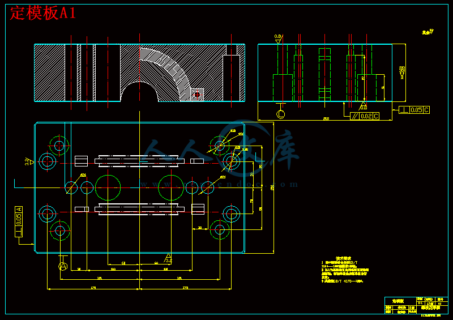The height and width of the screenshot is (320, 453).
Task: Select the 3.2 roughness symbol on left edge
Action: point(28,162)
